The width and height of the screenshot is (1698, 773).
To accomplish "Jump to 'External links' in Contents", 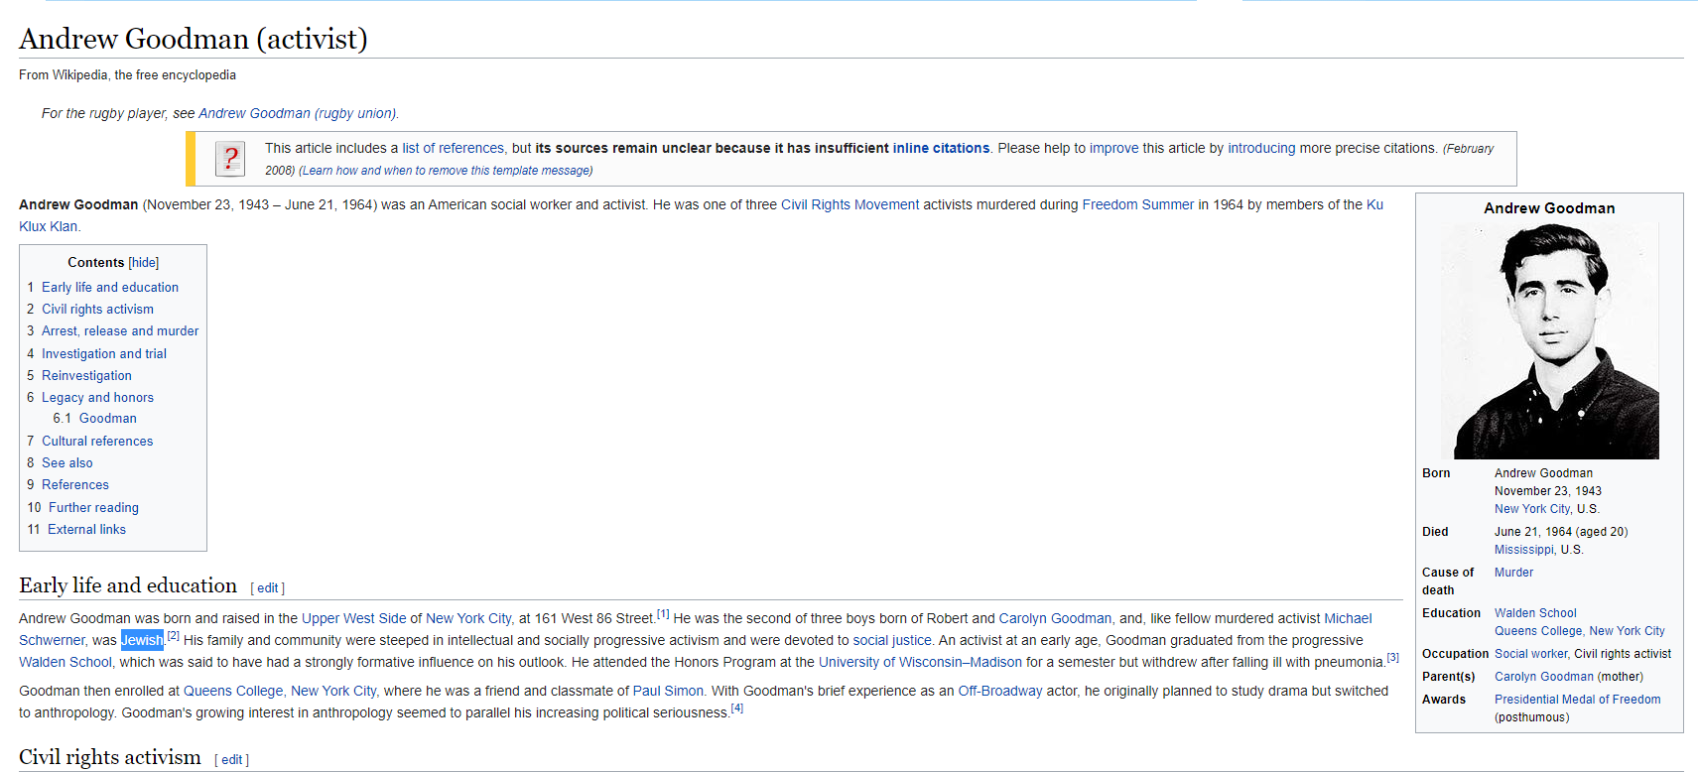I will (x=86, y=529).
